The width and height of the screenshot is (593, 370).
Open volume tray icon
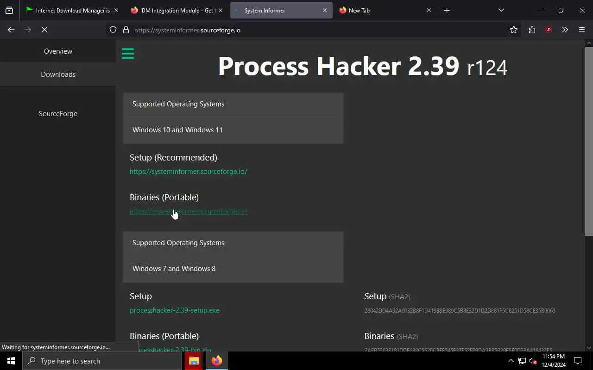click(x=533, y=361)
